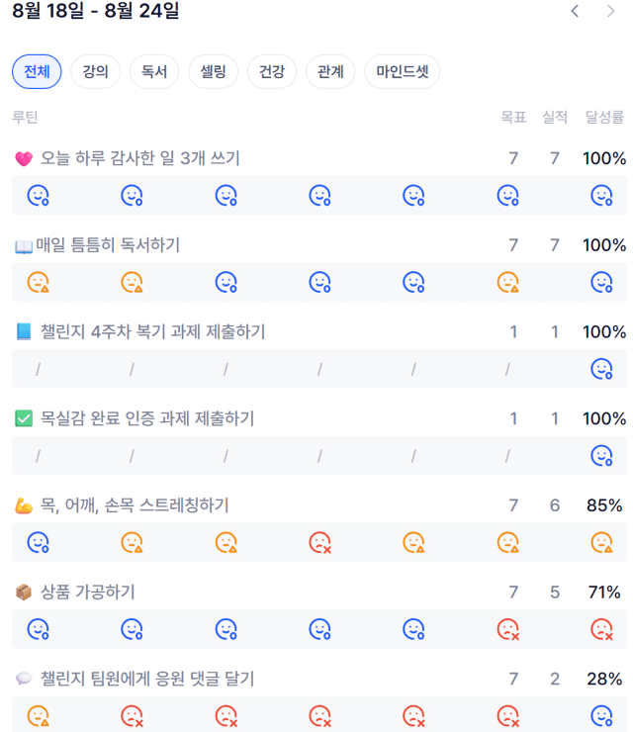Go to the previous week arrow

575,11
